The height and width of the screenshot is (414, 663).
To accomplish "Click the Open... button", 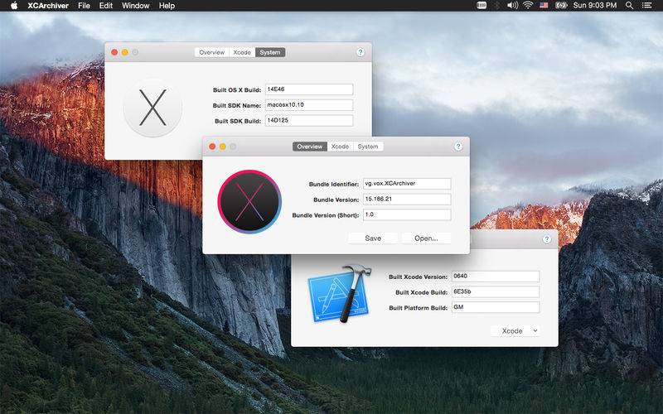I will tap(426, 238).
